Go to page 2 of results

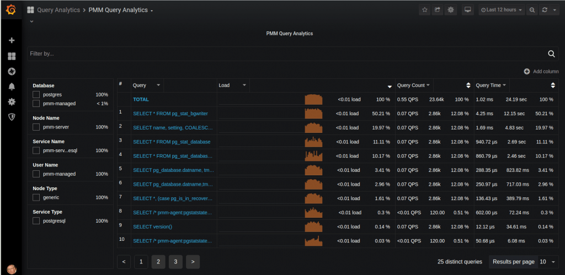tap(158, 262)
